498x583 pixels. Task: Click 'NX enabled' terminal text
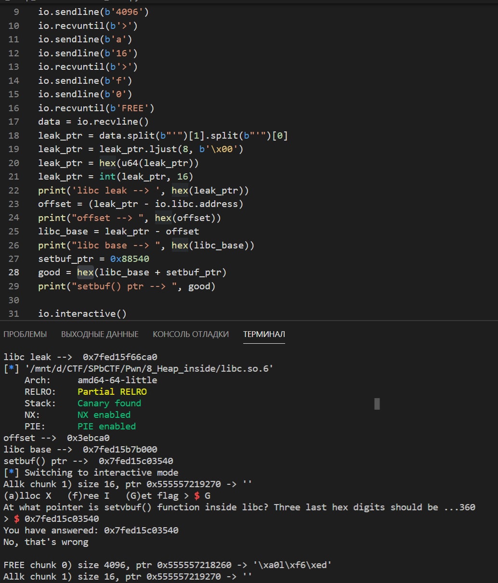coord(104,415)
